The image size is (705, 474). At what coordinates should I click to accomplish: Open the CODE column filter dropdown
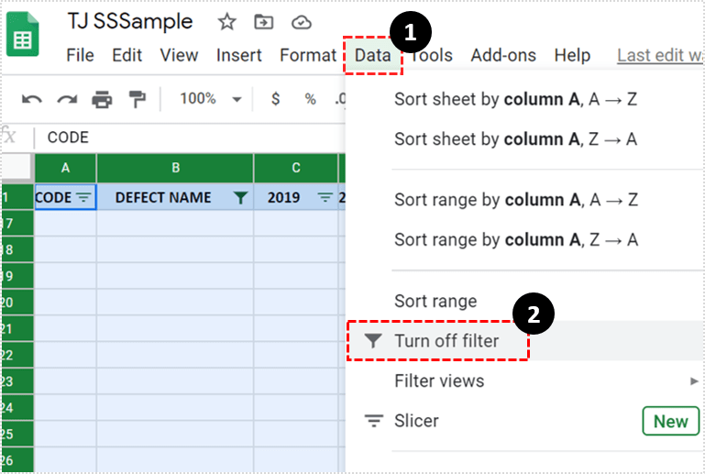pyautogui.click(x=83, y=198)
